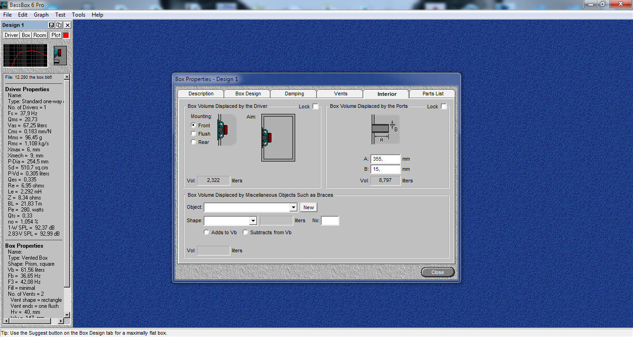Click the BassBox 6 Pro title bar icon
Image resolution: width=633 pixels, height=337 pixels.
click(5, 4)
